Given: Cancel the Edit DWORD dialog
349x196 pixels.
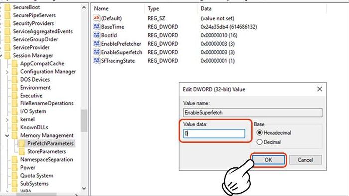Looking at the screenshot, I should (305, 160).
